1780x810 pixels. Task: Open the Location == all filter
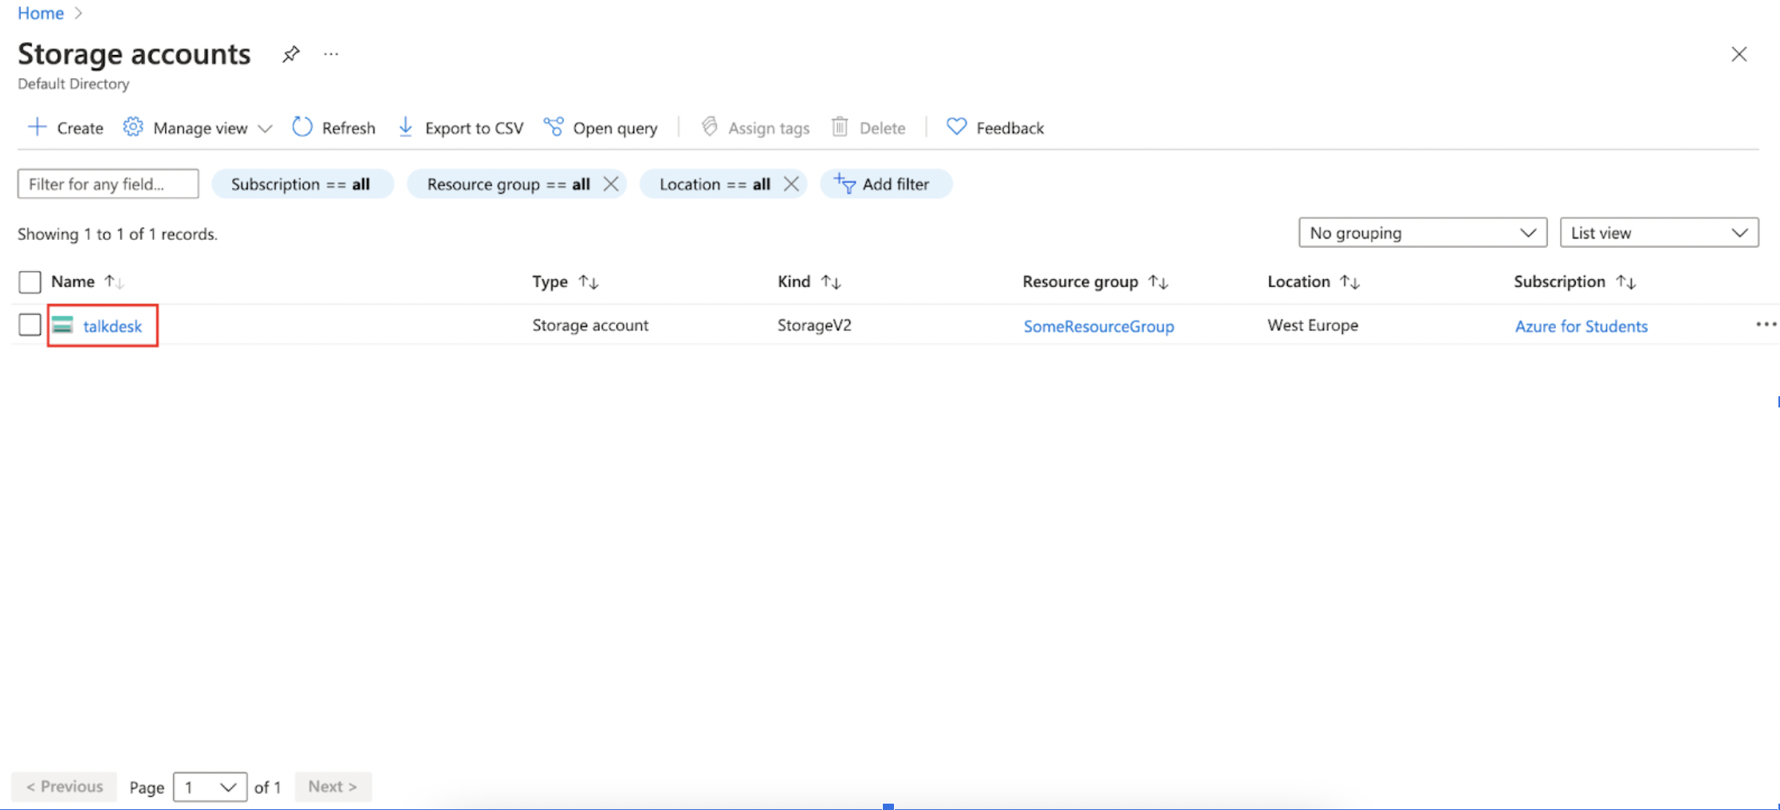tap(715, 184)
